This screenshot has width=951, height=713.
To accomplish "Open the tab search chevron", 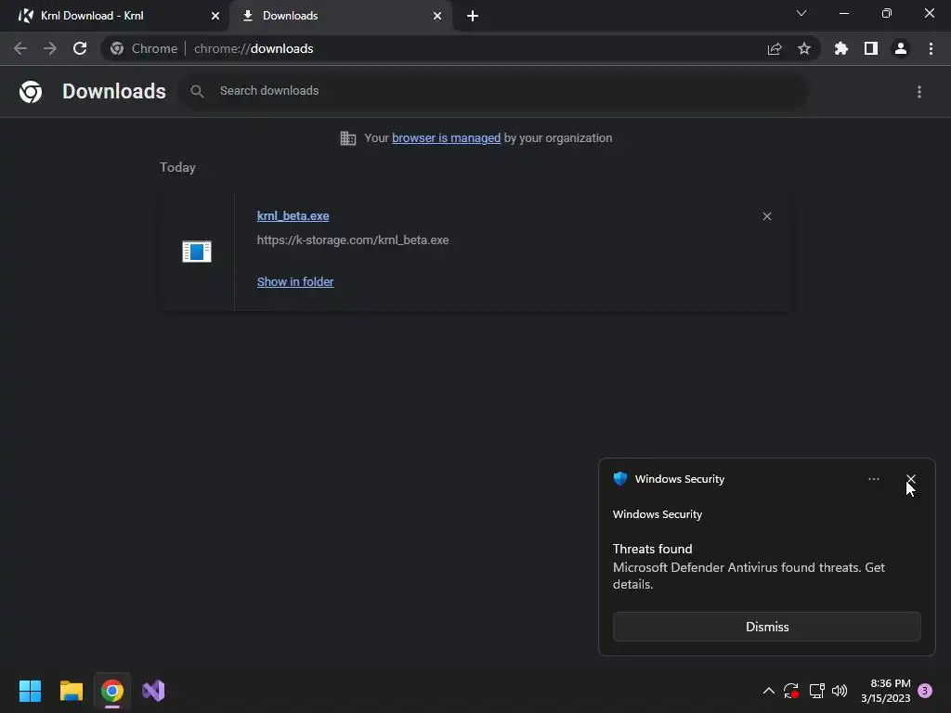I will pyautogui.click(x=801, y=13).
